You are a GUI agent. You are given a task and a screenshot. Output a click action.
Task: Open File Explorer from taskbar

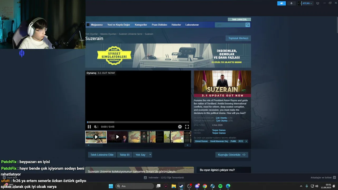pyautogui.click(x=174, y=186)
